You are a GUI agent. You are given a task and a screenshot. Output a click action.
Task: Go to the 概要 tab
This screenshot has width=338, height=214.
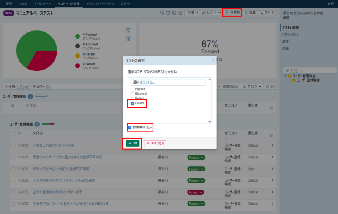tap(9, 4)
